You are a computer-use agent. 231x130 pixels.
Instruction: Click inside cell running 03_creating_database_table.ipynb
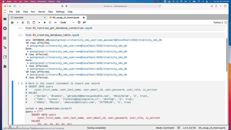click(x=125, y=35)
